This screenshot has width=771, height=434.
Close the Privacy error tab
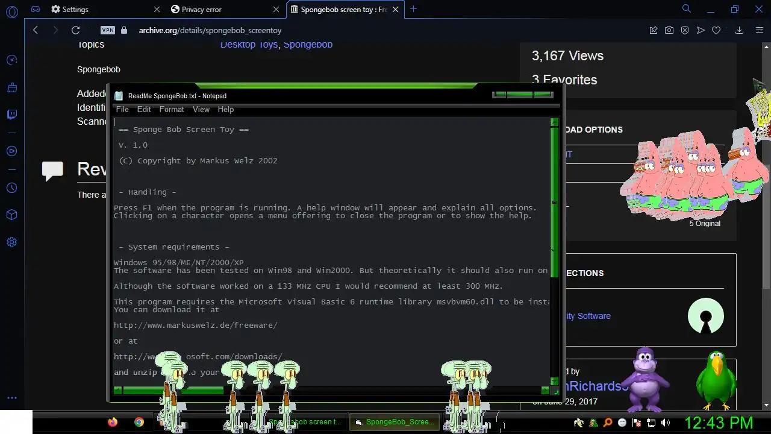[x=276, y=9]
